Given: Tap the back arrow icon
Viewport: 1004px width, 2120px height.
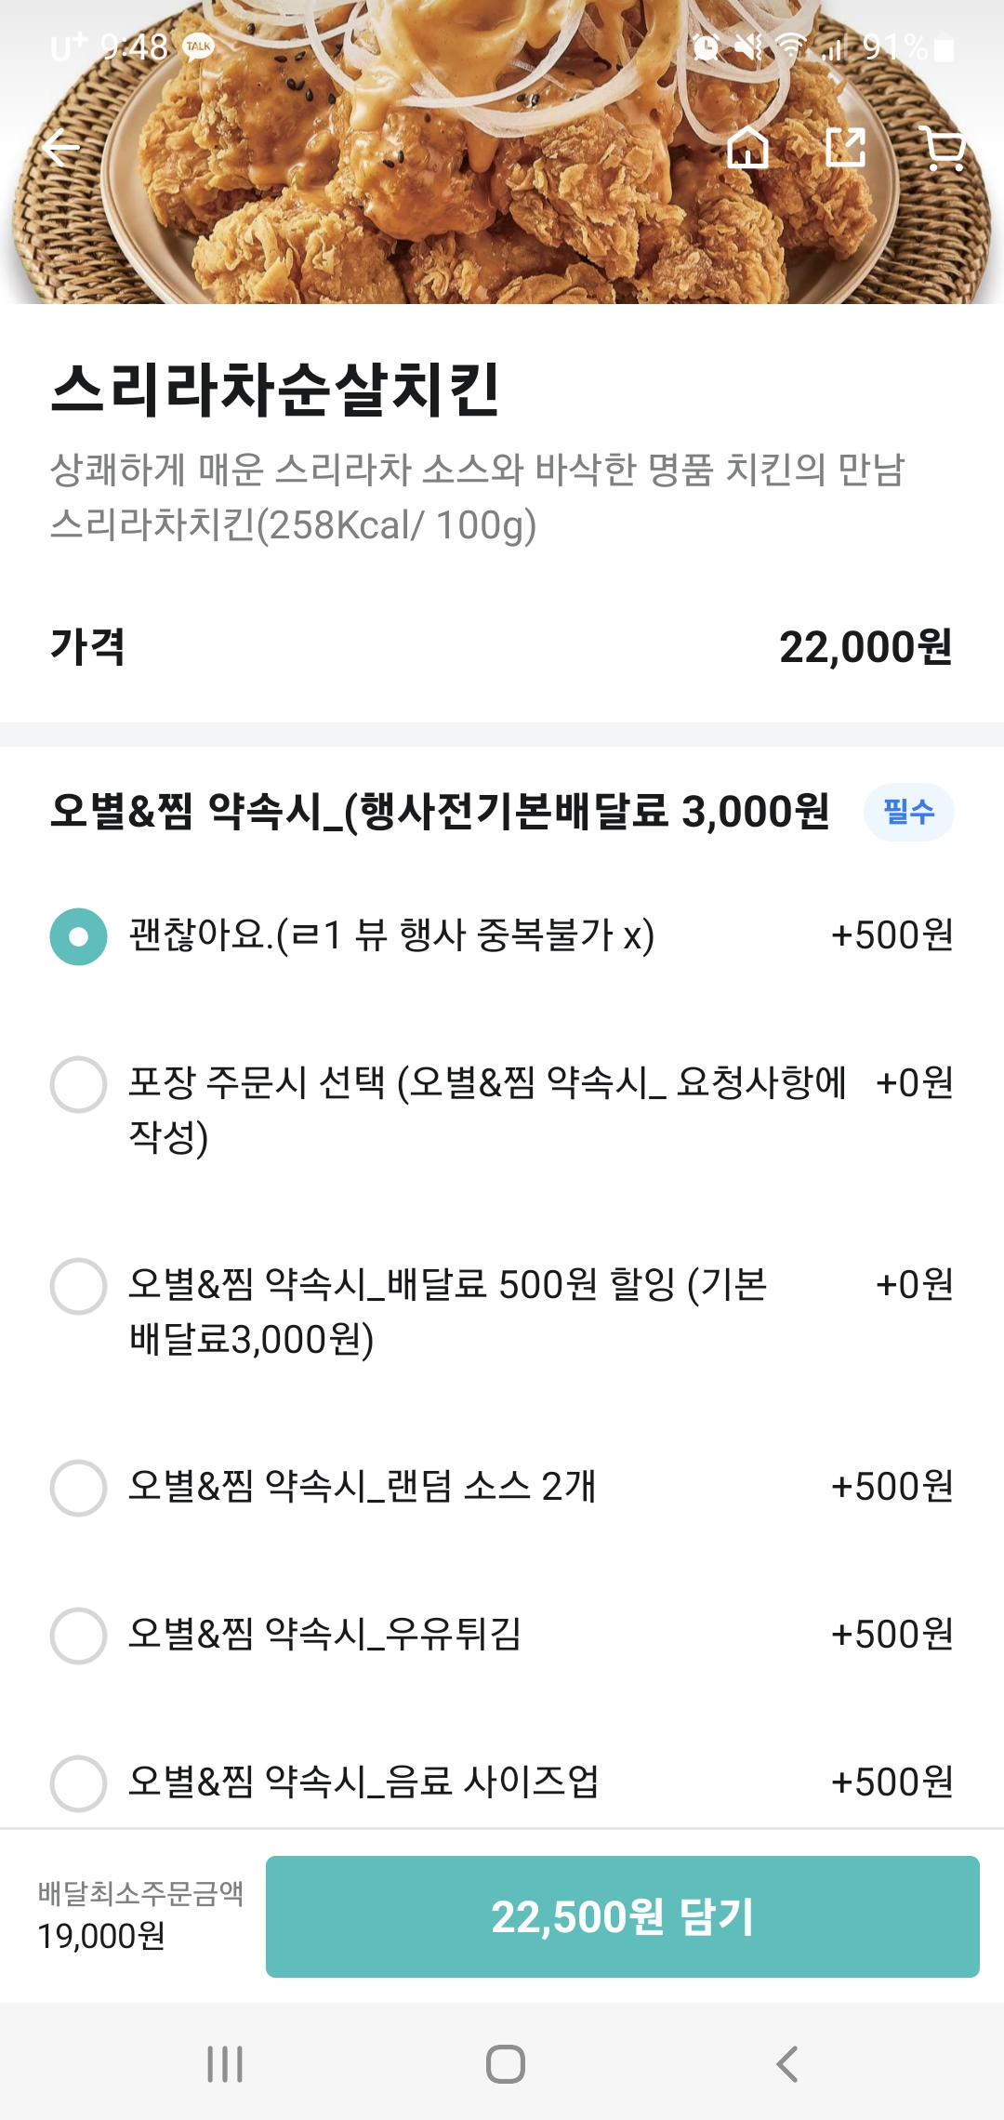Looking at the screenshot, I should [x=62, y=149].
